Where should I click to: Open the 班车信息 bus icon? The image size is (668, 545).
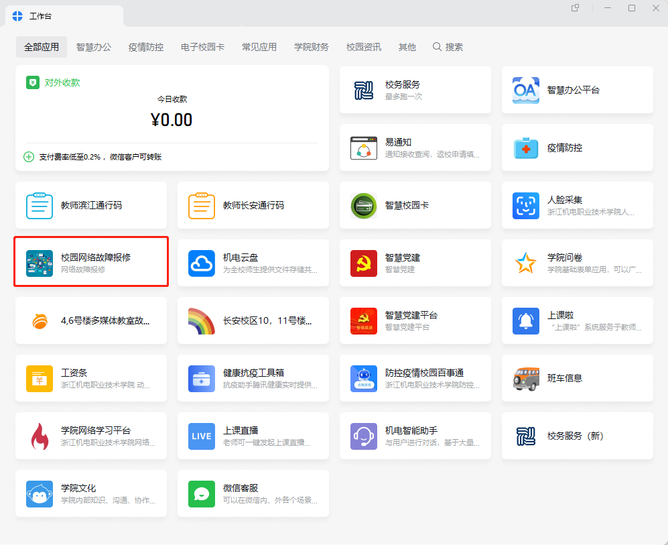click(x=526, y=379)
